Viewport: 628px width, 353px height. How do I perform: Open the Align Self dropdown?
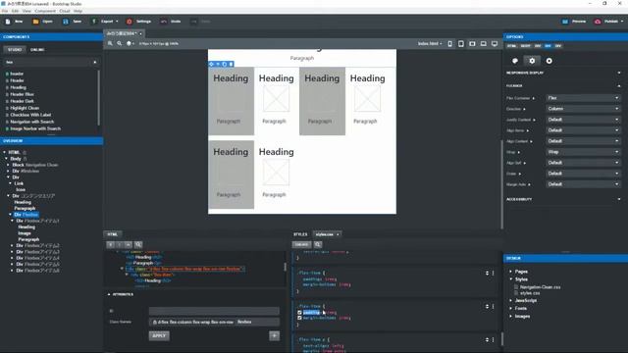point(583,163)
